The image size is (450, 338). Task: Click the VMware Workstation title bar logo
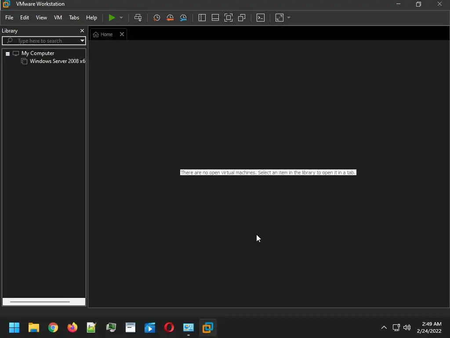click(7, 4)
